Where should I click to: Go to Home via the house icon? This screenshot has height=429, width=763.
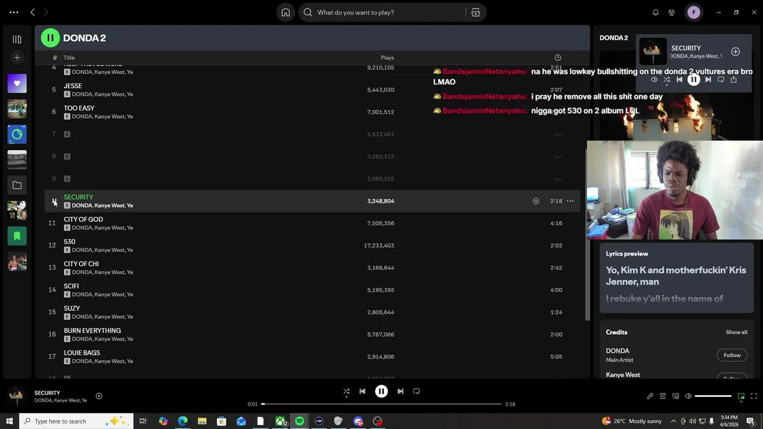(286, 13)
